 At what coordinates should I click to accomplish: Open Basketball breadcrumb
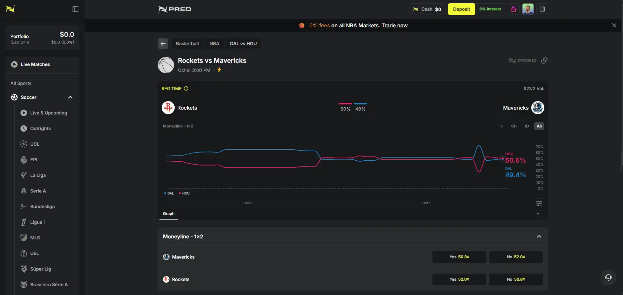(187, 44)
